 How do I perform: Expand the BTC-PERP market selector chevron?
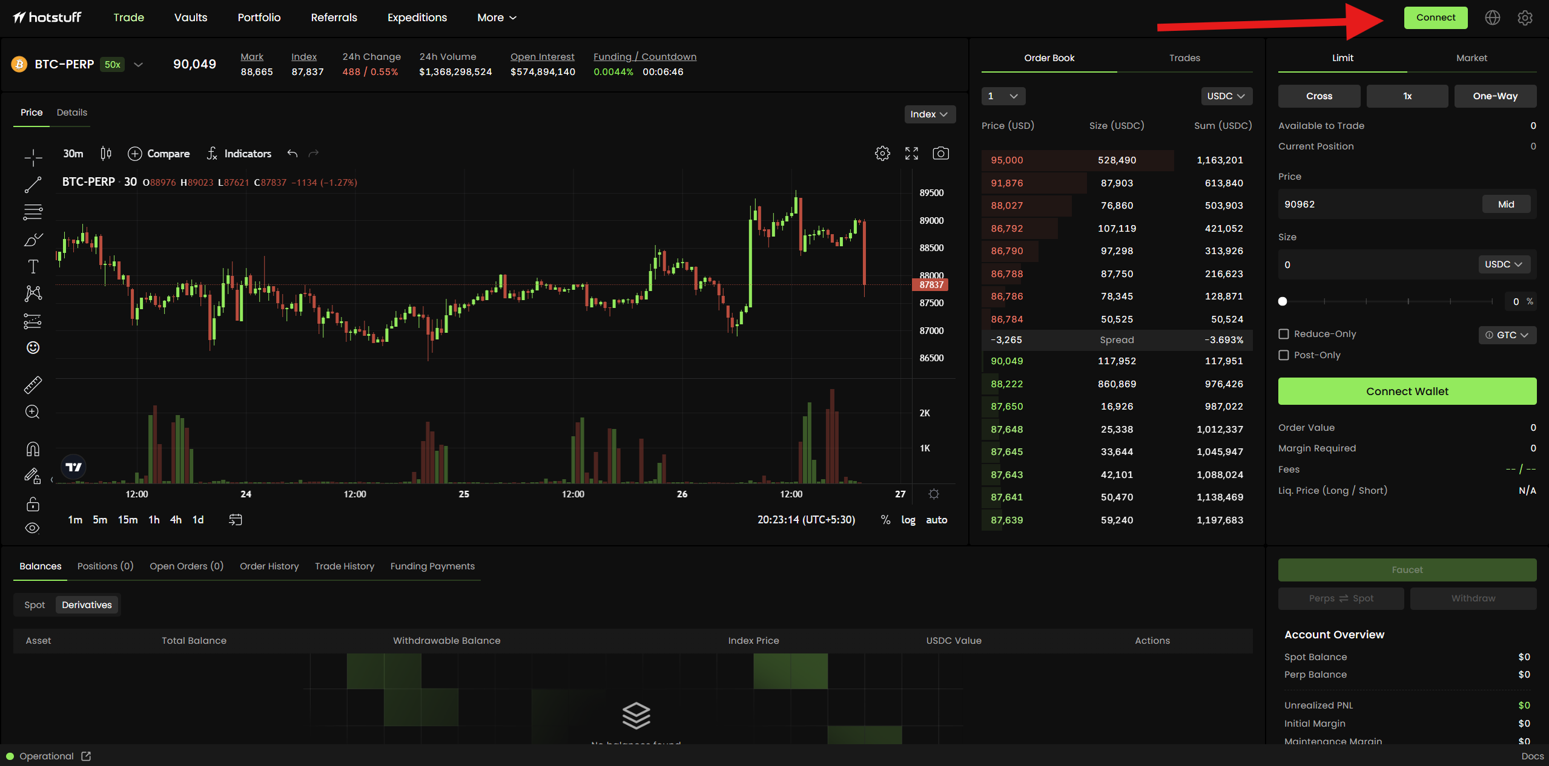point(138,65)
